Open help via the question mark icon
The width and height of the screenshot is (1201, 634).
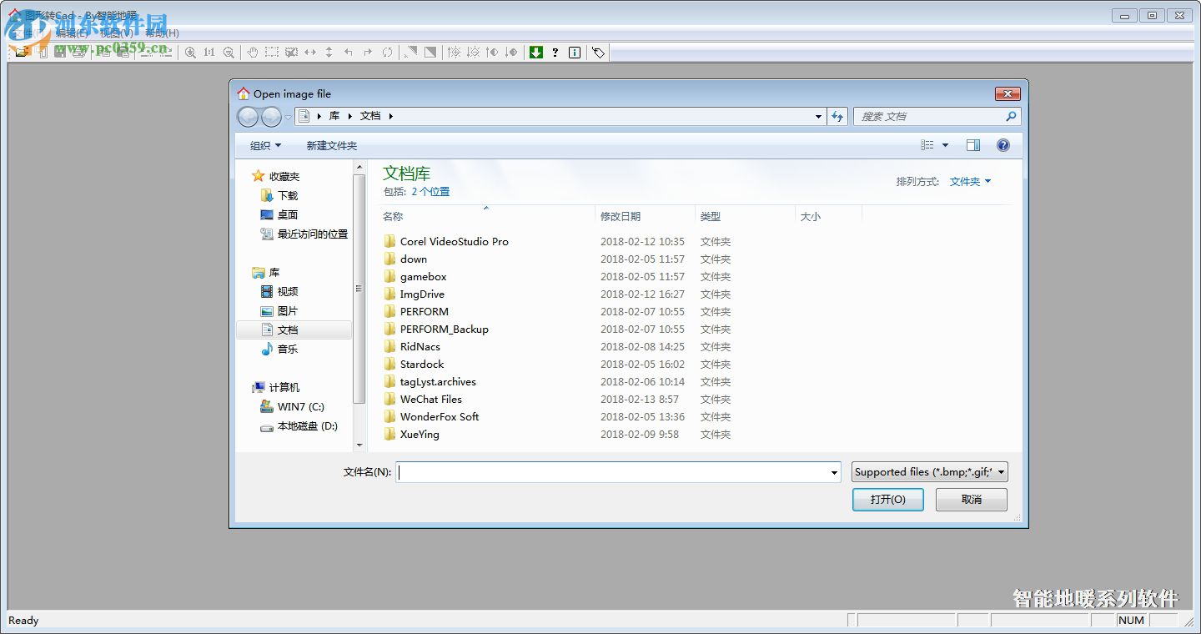click(555, 52)
